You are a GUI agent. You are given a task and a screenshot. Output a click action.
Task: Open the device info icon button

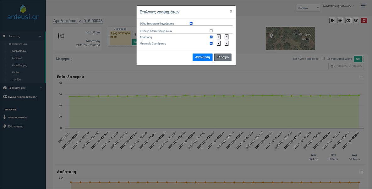click(332, 20)
